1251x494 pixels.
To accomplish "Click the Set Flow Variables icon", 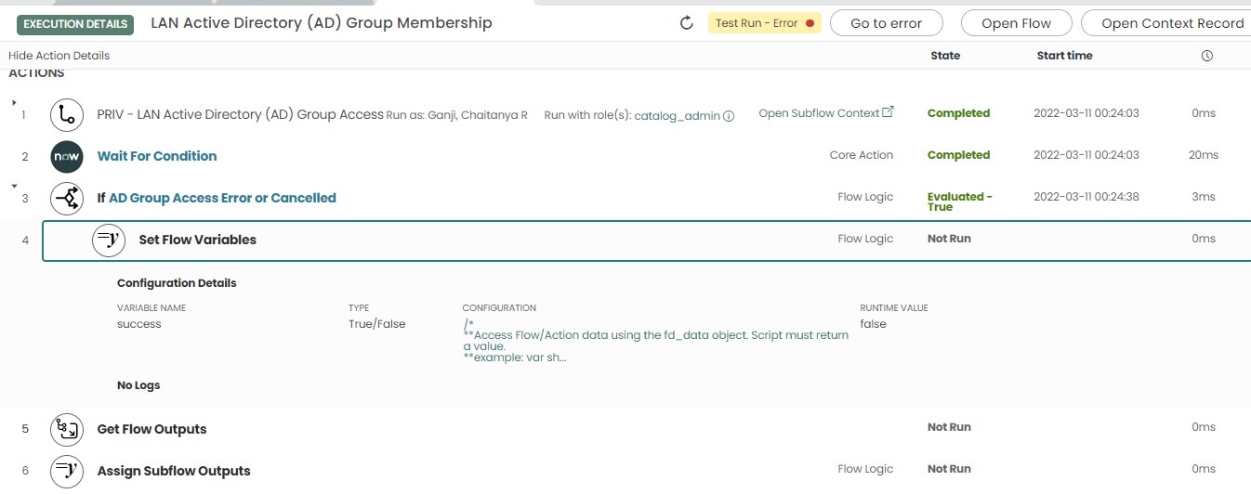I will click(x=109, y=240).
